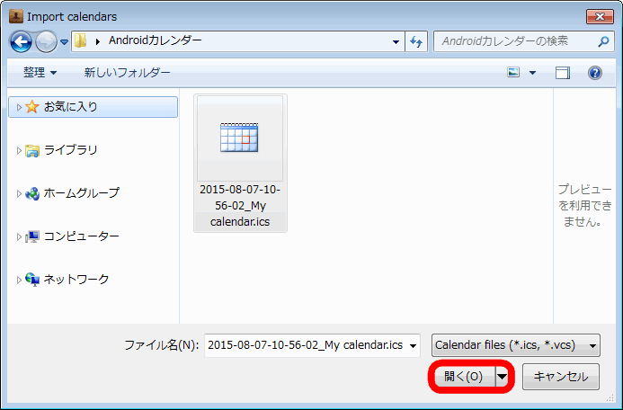Screen dimensions: 623x410
Task: Expand the ライブラリ tree node
Action: point(19,150)
